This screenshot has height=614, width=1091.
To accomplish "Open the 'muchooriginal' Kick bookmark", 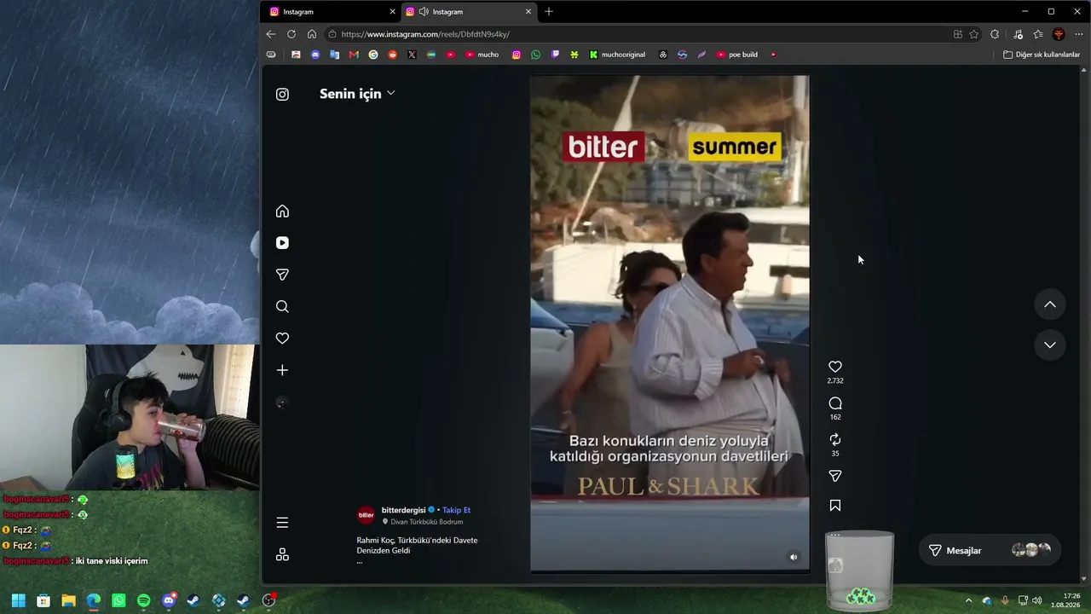I will point(618,55).
